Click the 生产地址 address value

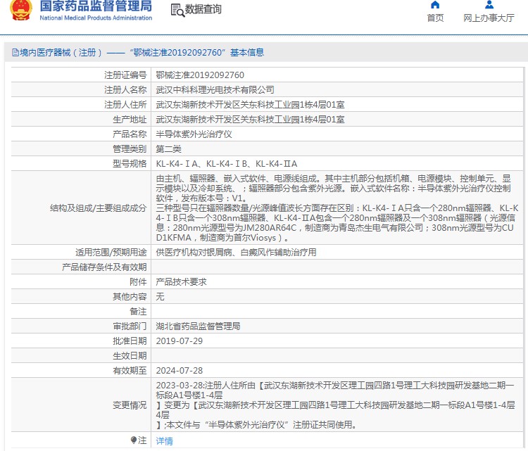coord(250,120)
